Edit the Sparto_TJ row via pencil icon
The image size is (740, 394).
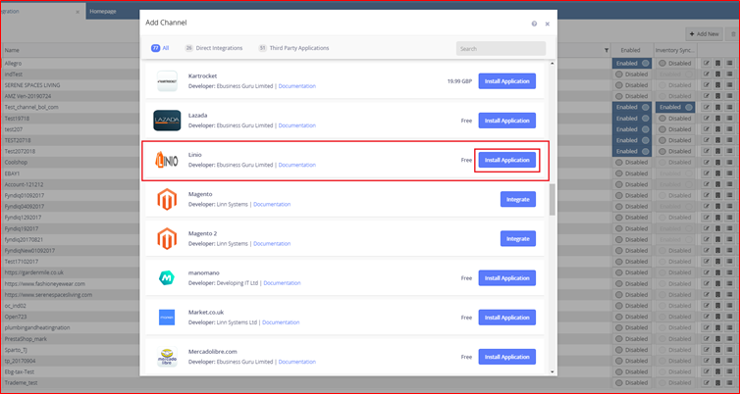coord(707,350)
